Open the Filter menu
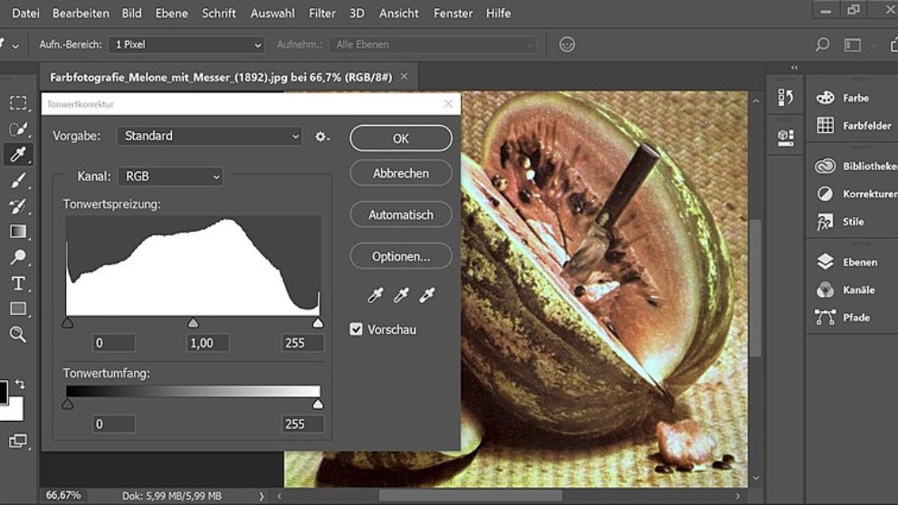This screenshot has height=505, width=898. point(322,14)
